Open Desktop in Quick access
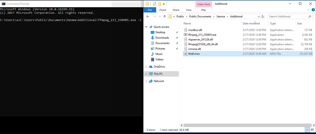This screenshot has height=134, width=316. [160, 32]
